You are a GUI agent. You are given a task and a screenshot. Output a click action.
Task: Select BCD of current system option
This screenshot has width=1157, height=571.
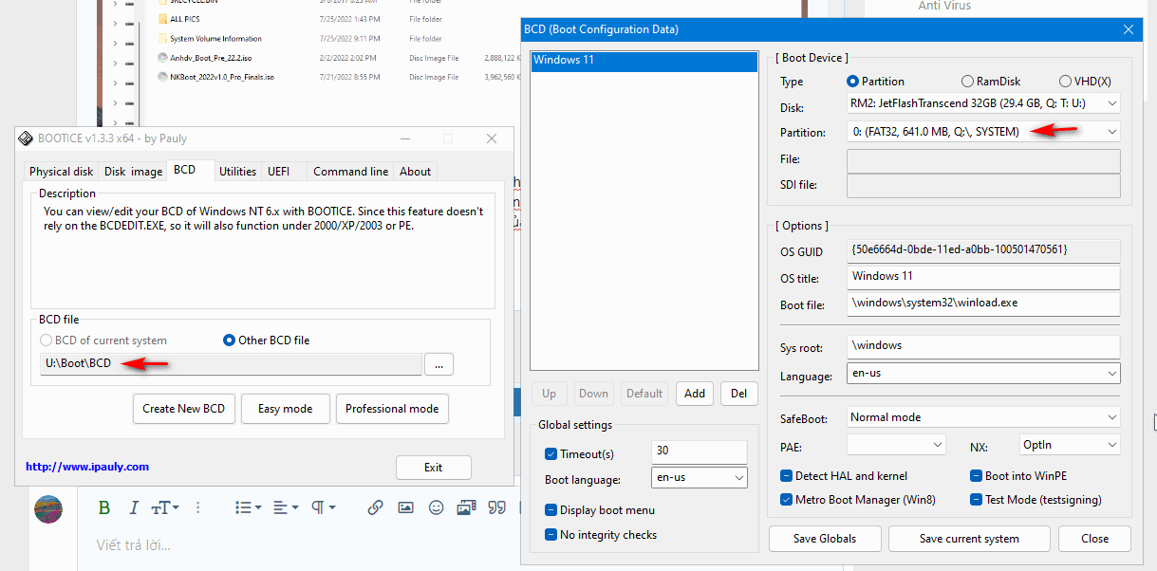pos(46,340)
